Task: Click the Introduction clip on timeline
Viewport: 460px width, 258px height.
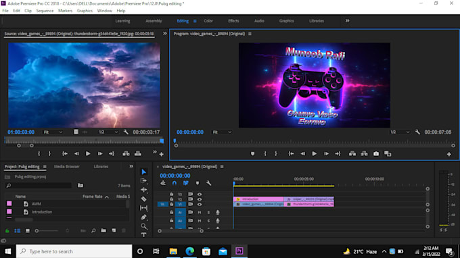Action: tap(258, 199)
